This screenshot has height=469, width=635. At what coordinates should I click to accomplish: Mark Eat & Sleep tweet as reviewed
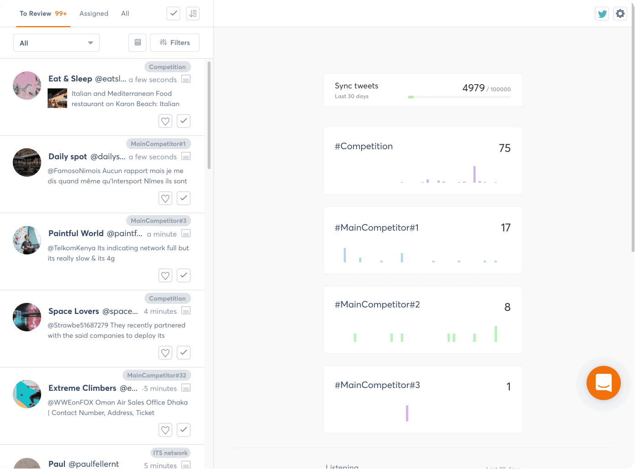(184, 121)
